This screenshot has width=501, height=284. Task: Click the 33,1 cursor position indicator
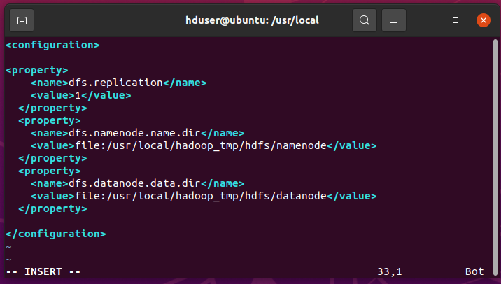pos(390,271)
